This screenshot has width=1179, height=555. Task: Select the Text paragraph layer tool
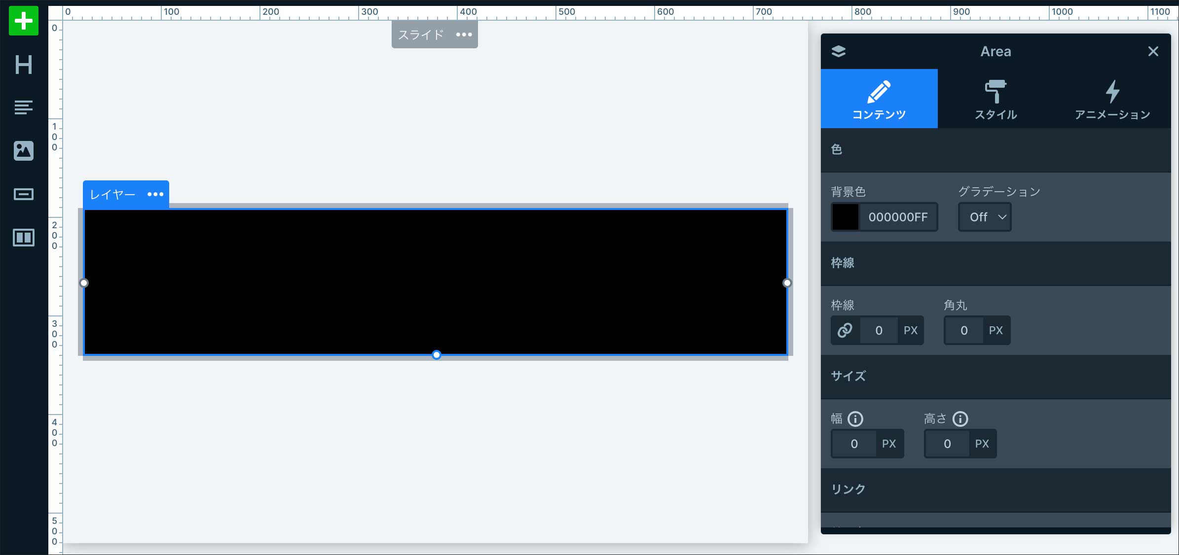coord(23,107)
